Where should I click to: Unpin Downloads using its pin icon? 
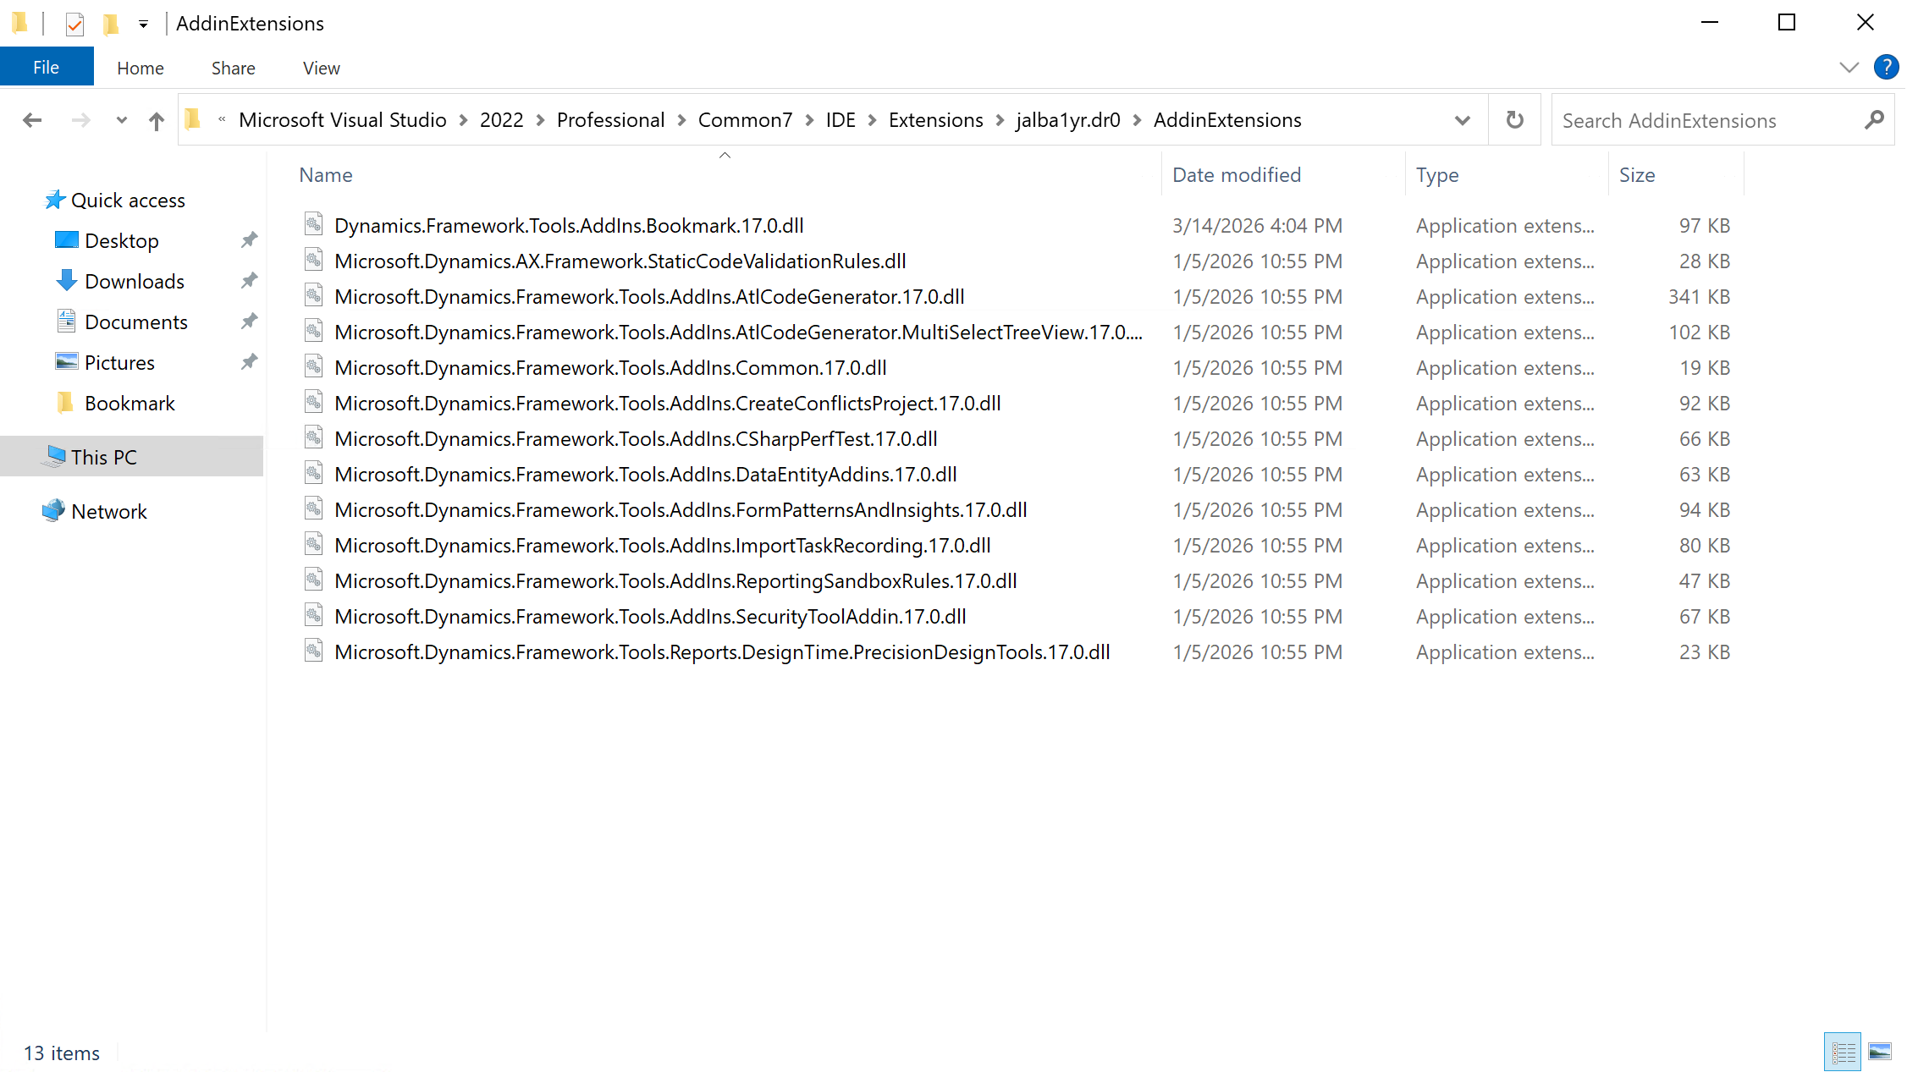click(249, 281)
